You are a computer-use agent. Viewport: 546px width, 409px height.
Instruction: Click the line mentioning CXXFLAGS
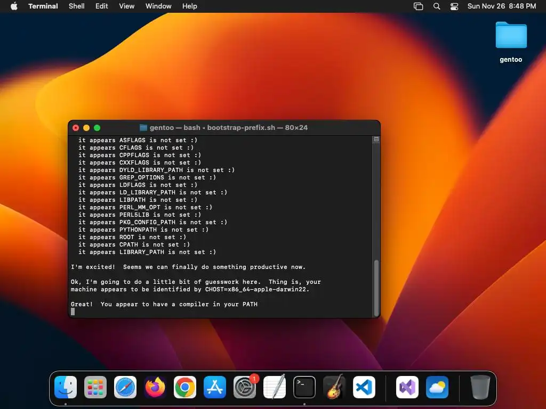tap(140, 162)
